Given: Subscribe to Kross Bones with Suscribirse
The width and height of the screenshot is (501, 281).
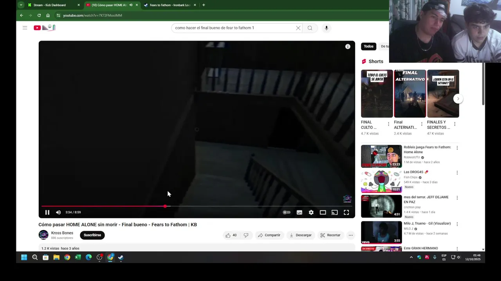Looking at the screenshot, I should click(92, 235).
